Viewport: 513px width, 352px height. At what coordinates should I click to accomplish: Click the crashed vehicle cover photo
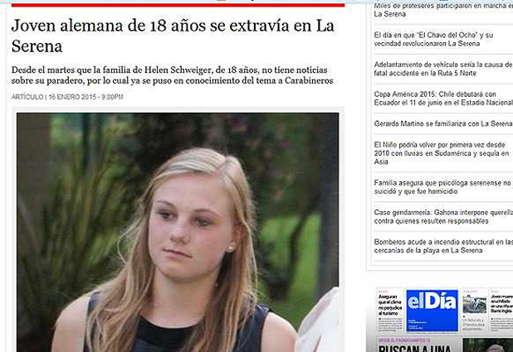point(474,306)
